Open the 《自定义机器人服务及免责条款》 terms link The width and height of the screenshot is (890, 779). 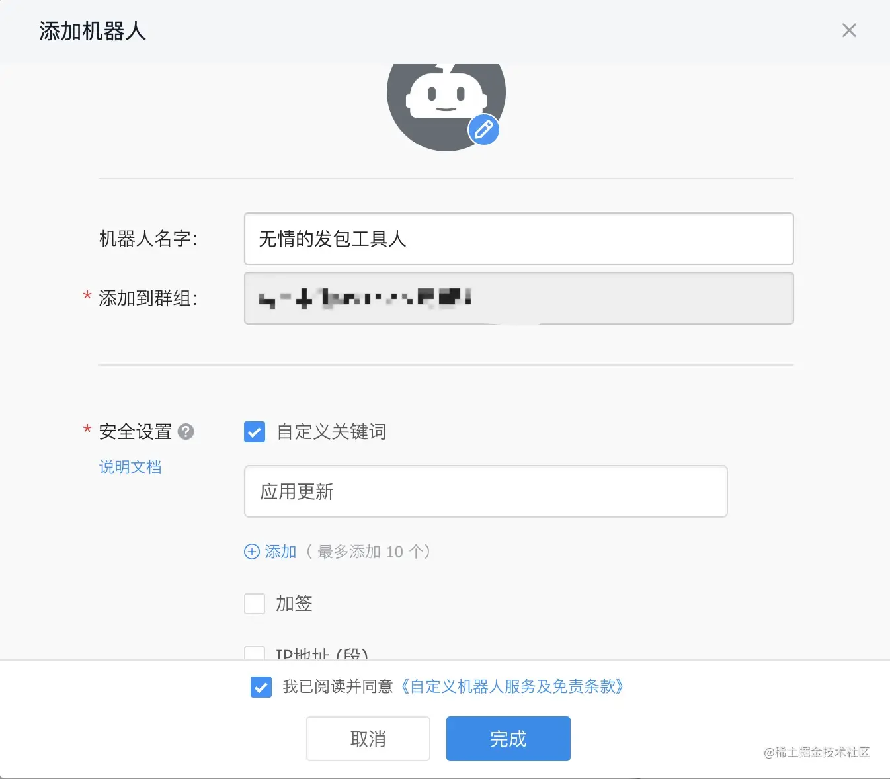pyautogui.click(x=512, y=687)
